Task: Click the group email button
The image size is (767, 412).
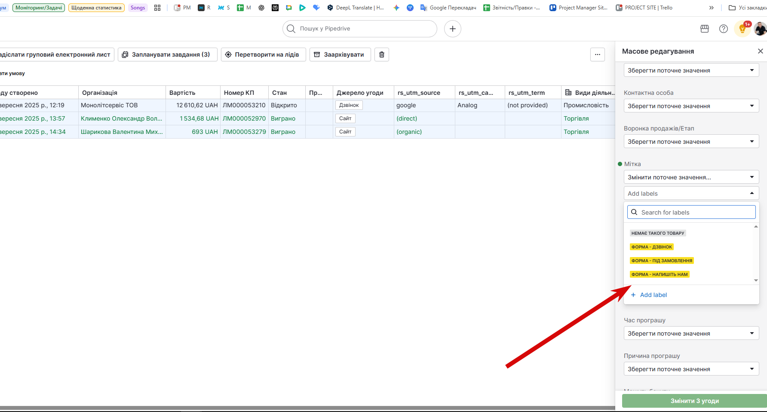Action: [56, 55]
